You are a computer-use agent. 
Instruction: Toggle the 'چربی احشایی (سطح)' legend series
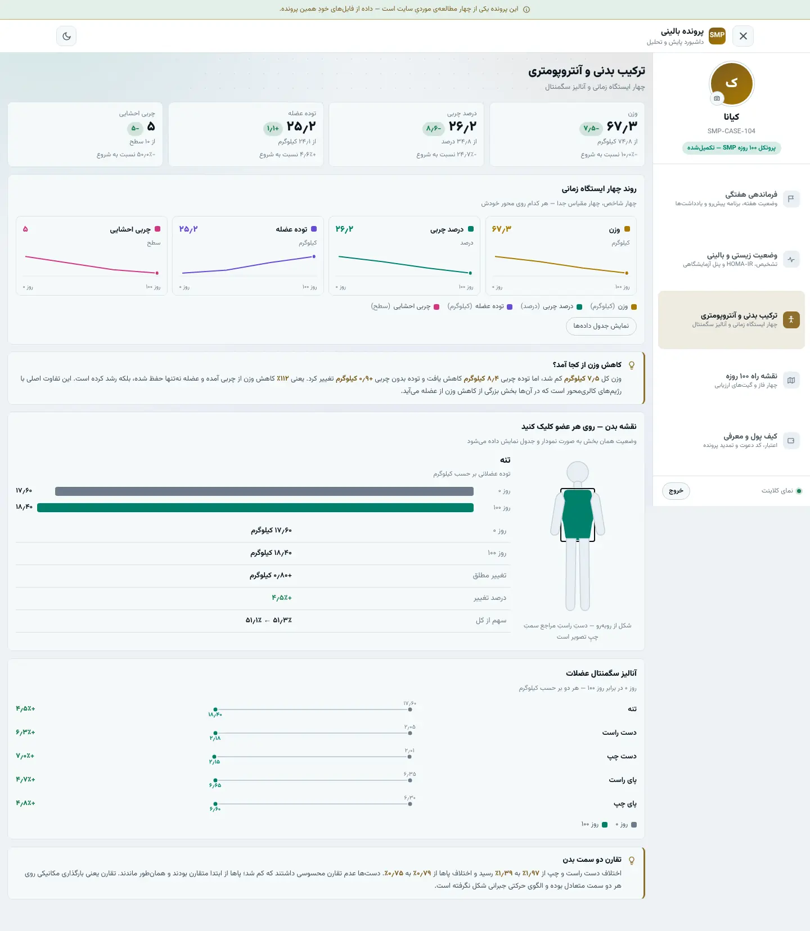pos(405,306)
